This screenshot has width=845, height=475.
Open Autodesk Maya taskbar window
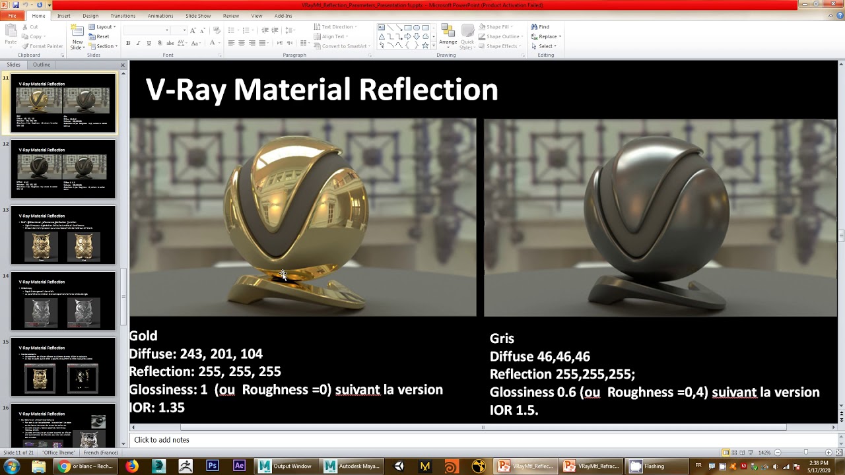[x=353, y=466]
